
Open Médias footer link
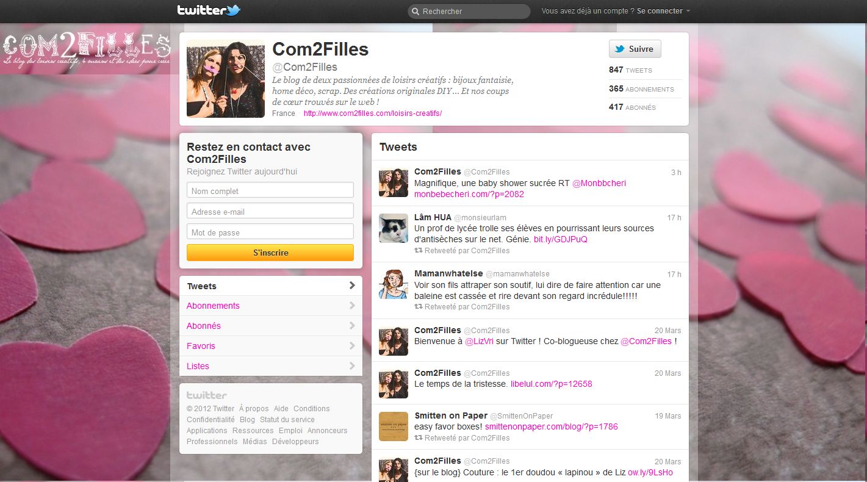pos(254,442)
